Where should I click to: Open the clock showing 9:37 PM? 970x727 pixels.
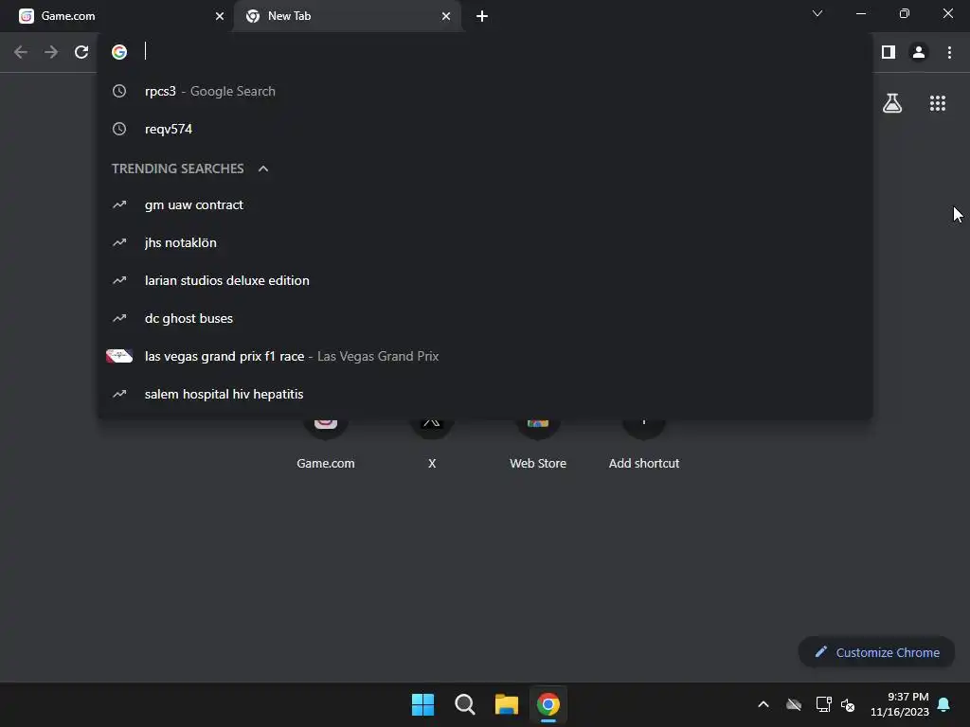tap(900, 704)
